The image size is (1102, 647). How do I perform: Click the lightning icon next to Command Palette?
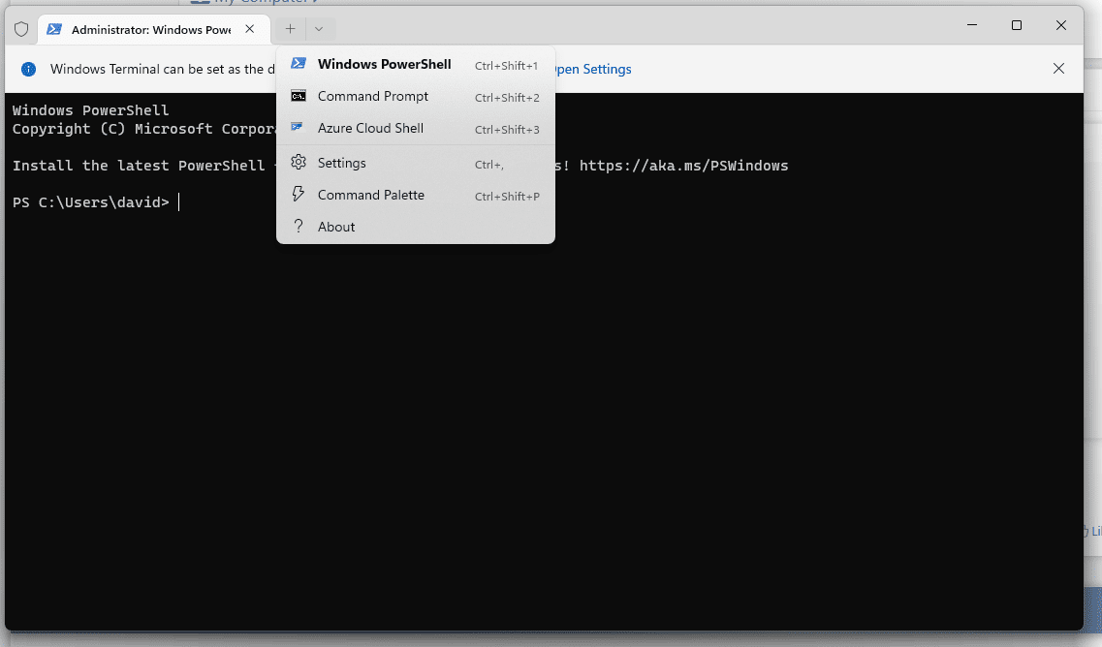point(298,194)
